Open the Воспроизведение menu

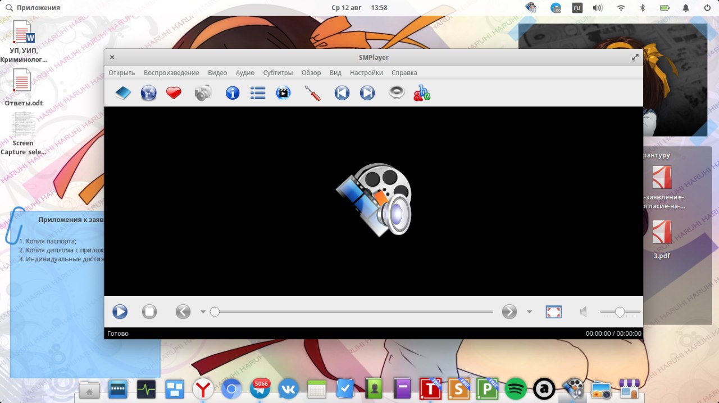click(171, 73)
